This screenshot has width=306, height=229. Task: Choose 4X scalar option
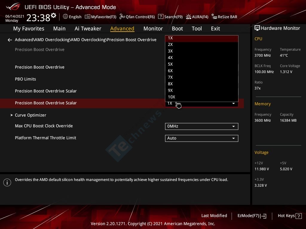[x=202, y=58]
